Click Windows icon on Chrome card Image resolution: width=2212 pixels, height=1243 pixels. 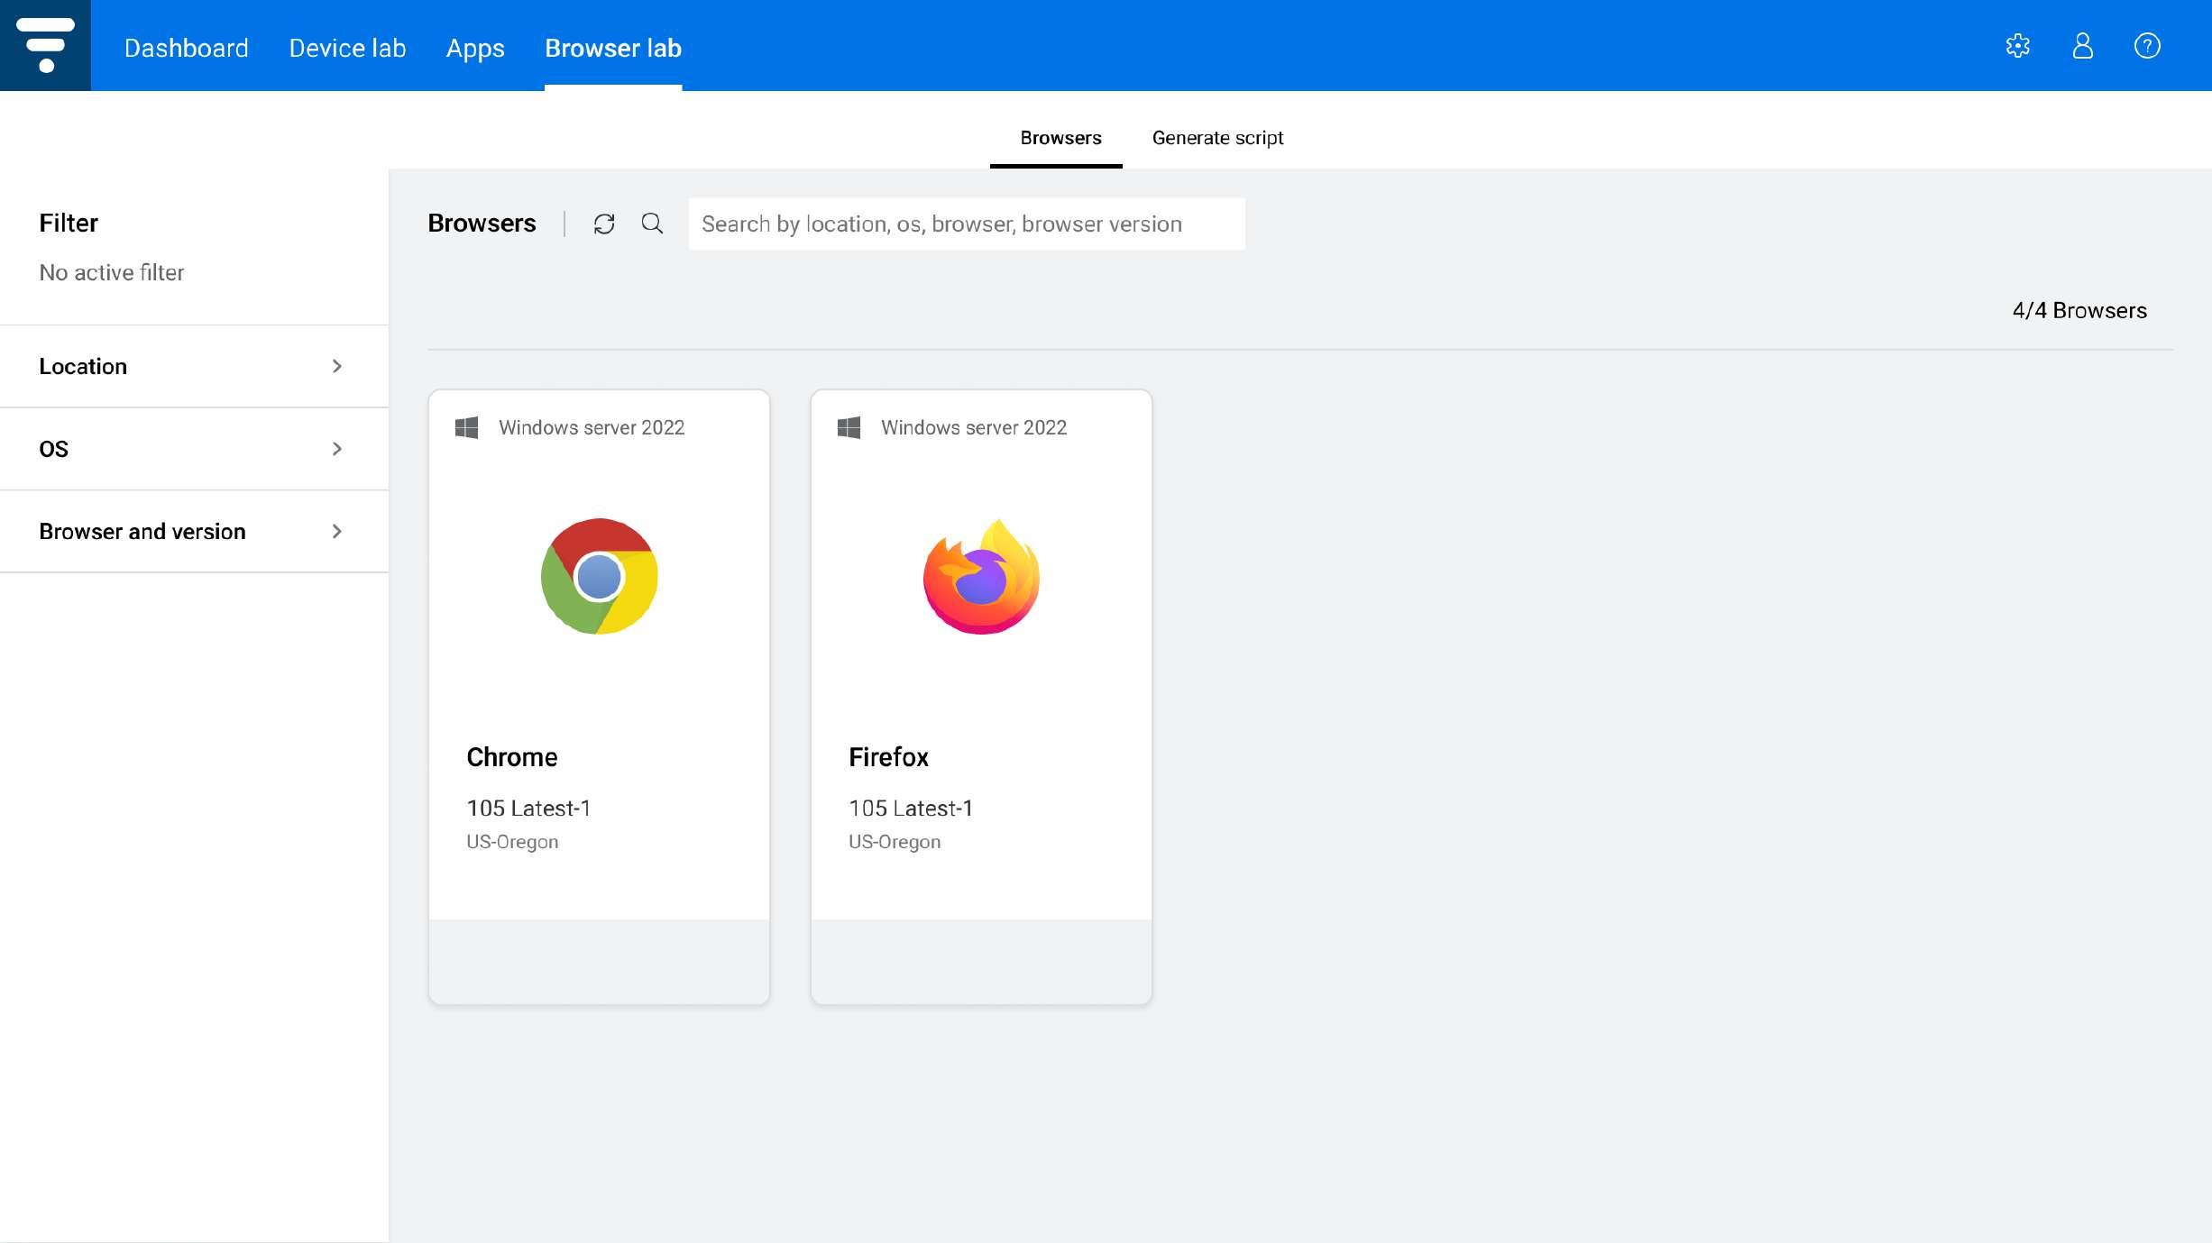466,427
